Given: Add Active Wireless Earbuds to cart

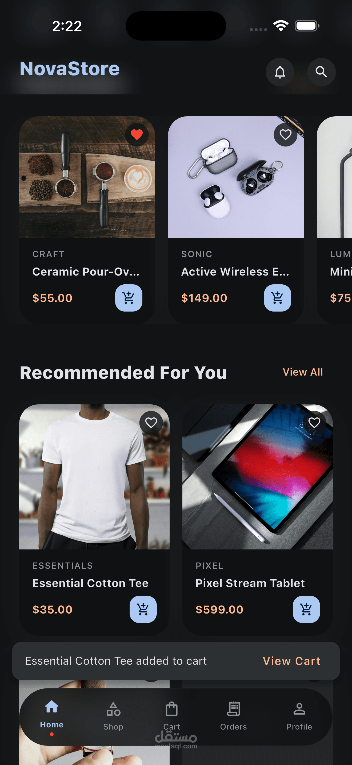Looking at the screenshot, I should (x=277, y=298).
